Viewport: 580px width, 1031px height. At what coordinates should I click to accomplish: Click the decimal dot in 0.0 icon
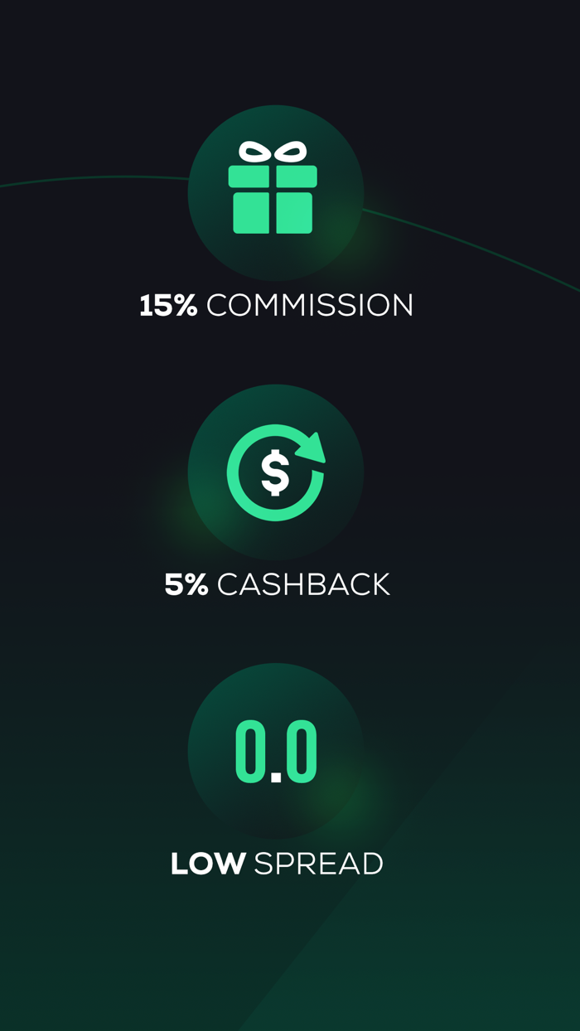[x=276, y=777]
